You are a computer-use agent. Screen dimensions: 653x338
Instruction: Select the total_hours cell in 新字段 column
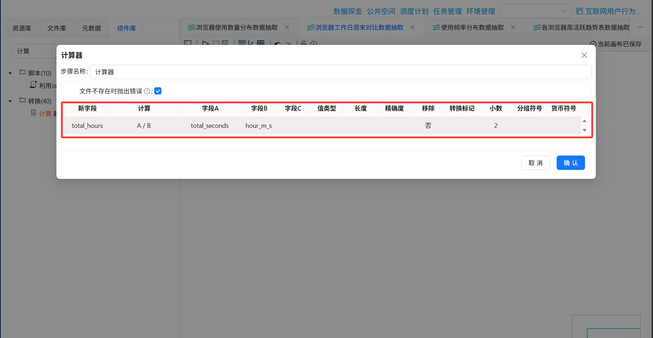click(x=87, y=126)
